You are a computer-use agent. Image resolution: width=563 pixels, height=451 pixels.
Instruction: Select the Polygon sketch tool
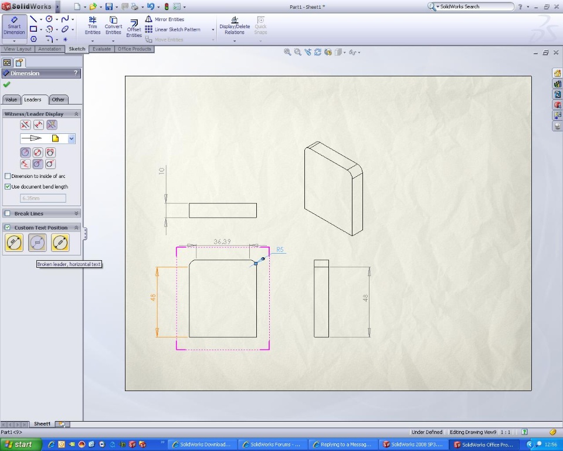[x=33, y=39]
